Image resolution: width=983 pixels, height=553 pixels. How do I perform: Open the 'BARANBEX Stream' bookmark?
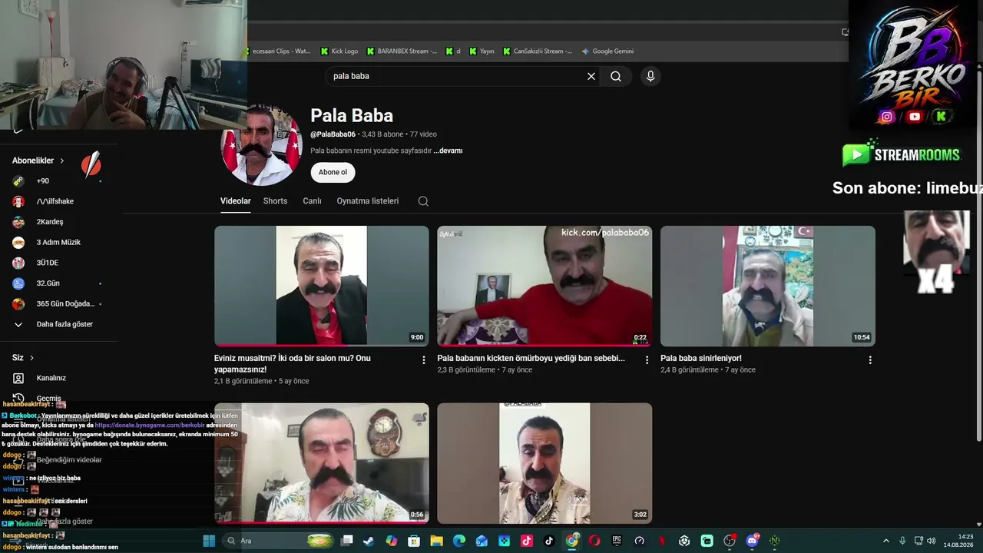402,51
